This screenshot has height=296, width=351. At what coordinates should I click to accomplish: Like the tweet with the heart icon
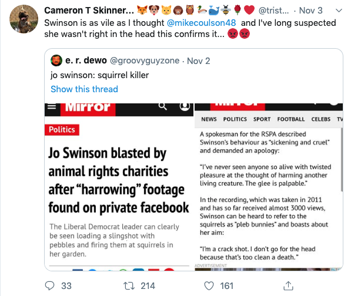[209, 285]
